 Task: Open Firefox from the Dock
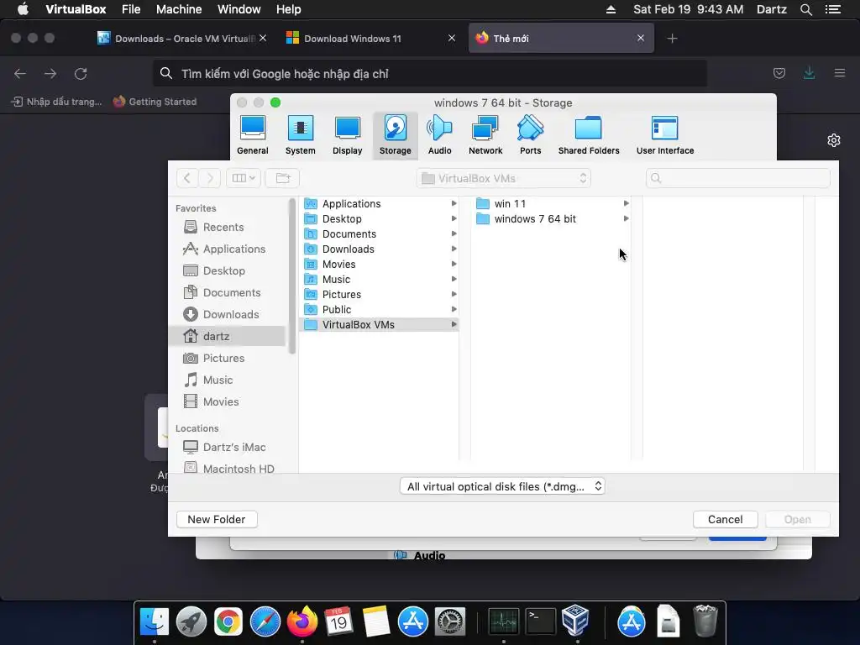[x=302, y=621]
